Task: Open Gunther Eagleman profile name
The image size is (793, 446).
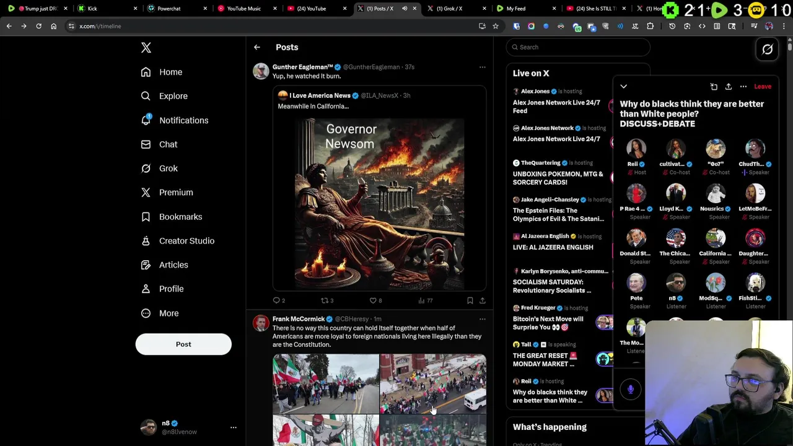Action: 302,67
